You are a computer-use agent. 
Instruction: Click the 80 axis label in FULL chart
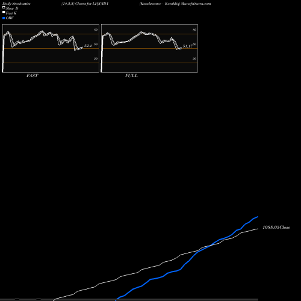[x=194, y=29]
